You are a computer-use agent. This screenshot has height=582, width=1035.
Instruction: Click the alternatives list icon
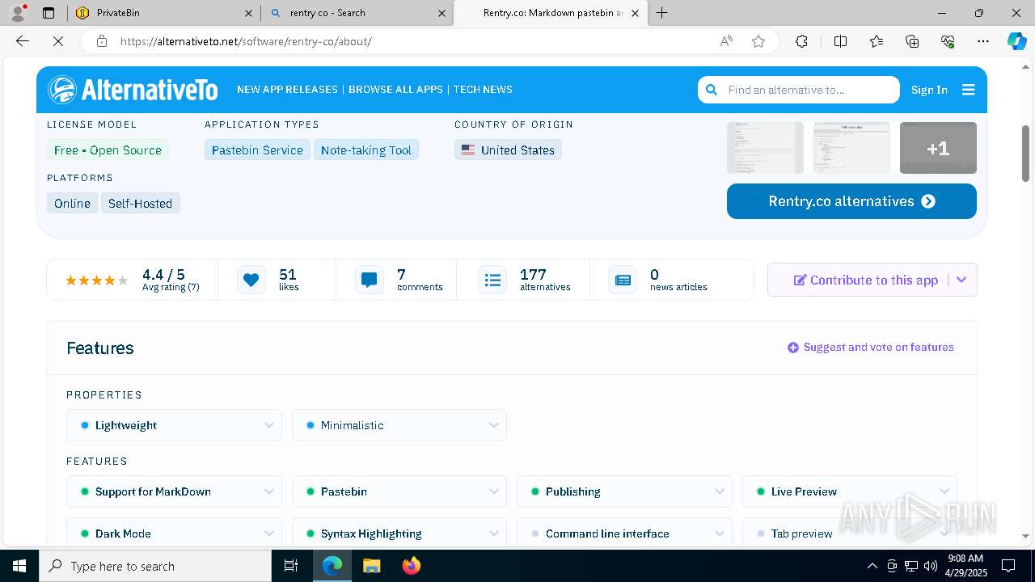tap(492, 280)
